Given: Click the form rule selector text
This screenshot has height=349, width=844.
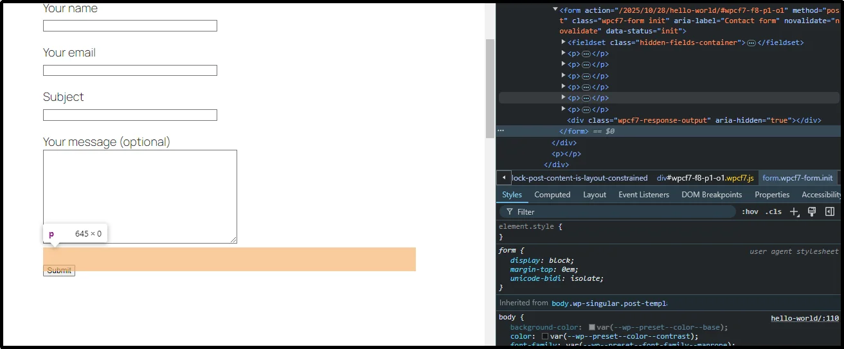Looking at the screenshot, I should coord(507,250).
